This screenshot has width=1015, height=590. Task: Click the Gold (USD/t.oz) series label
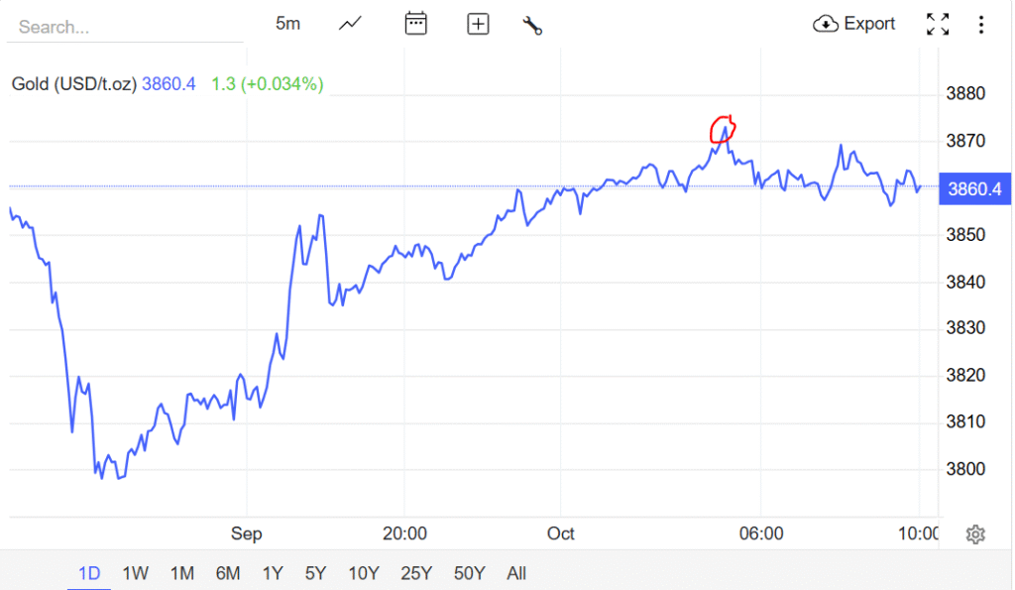tap(73, 84)
